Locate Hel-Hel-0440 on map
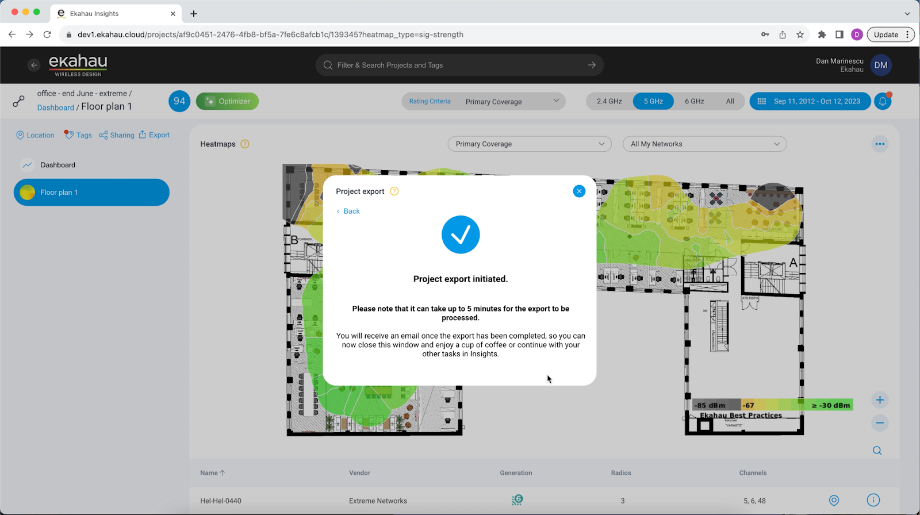This screenshot has width=920, height=515. tap(834, 501)
